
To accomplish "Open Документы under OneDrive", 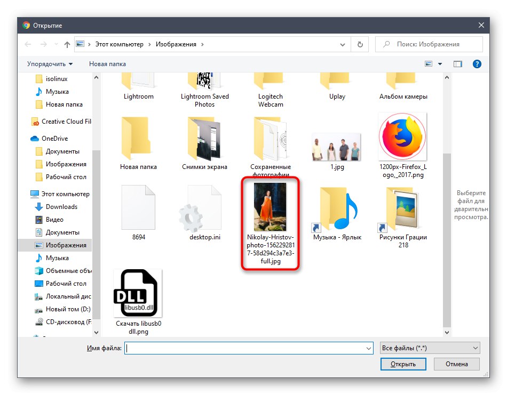I will (57, 151).
